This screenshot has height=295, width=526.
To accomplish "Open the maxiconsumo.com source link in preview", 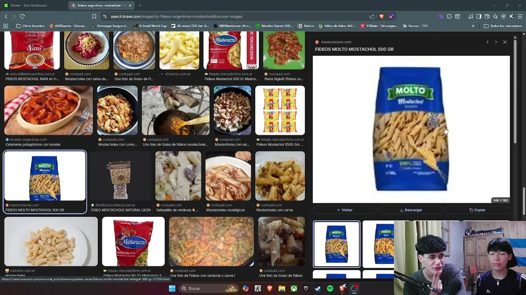I will click(336, 42).
